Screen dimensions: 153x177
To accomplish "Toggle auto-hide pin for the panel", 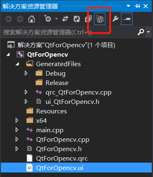I will pyautogui.click(x=137, y=6).
